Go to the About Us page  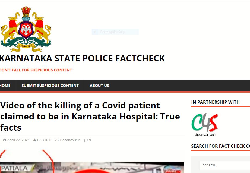pos(99,86)
